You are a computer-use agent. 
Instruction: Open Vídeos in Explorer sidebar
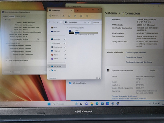54,59
